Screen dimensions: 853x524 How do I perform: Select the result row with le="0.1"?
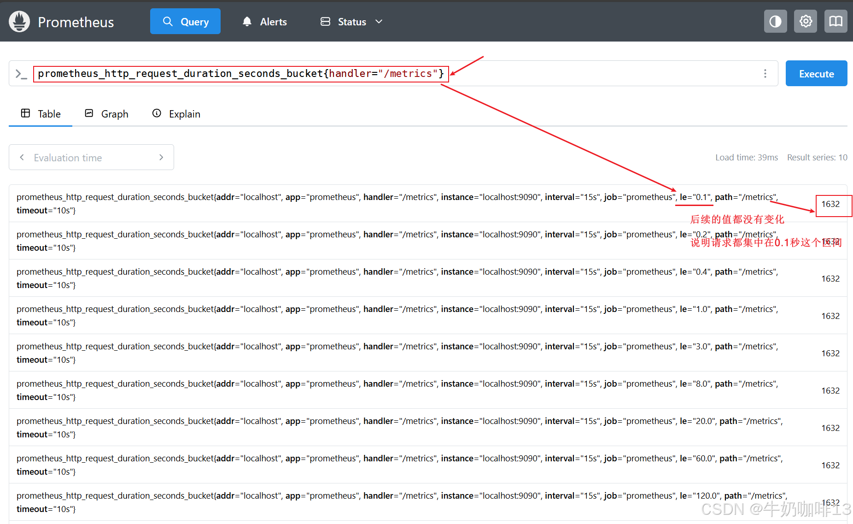point(428,204)
